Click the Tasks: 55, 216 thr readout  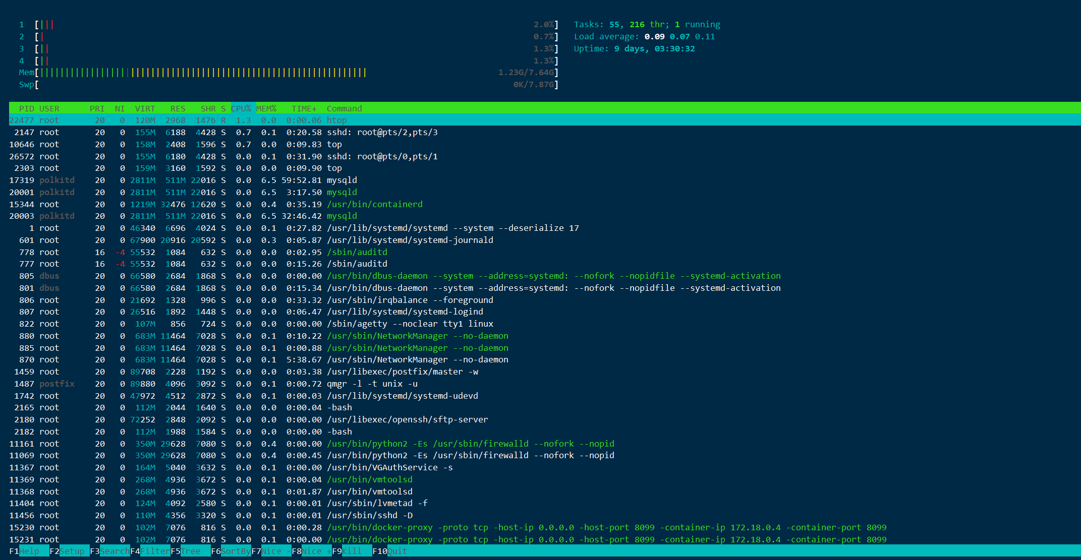pyautogui.click(x=647, y=24)
